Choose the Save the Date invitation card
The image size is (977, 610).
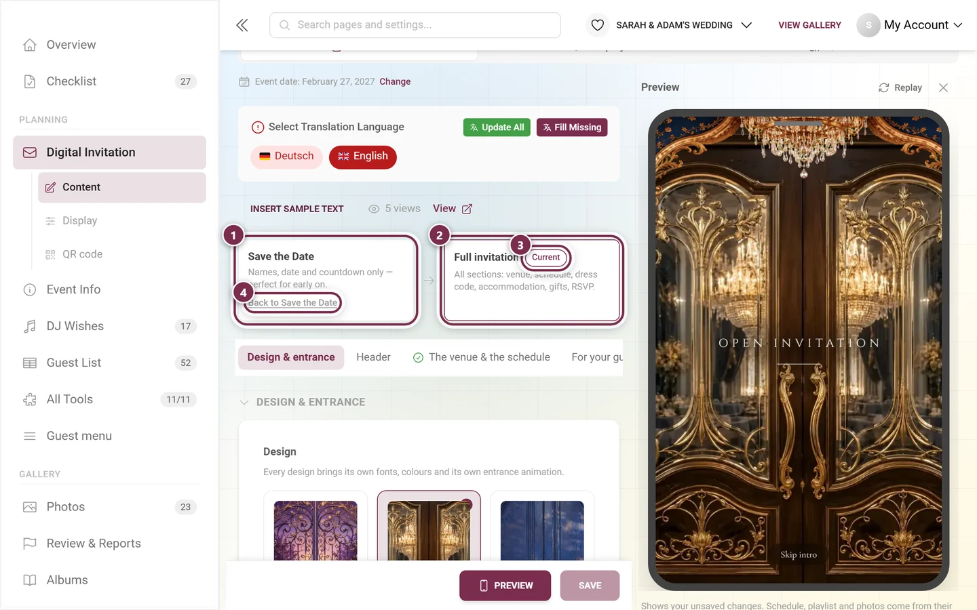pyautogui.click(x=326, y=279)
